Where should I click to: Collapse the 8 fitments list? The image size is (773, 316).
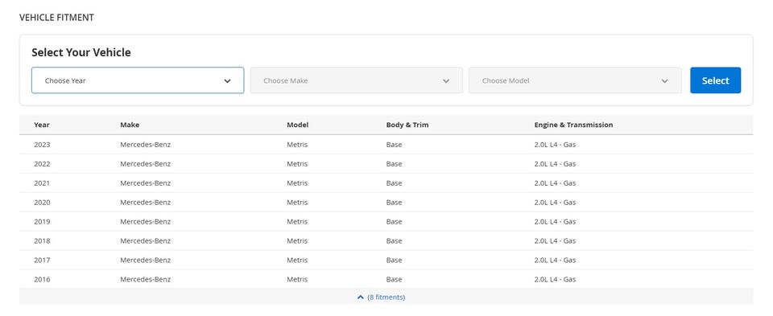click(381, 298)
